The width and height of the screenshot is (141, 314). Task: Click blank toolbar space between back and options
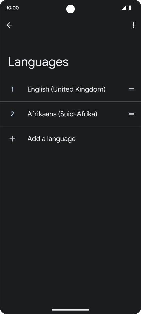[72, 25]
